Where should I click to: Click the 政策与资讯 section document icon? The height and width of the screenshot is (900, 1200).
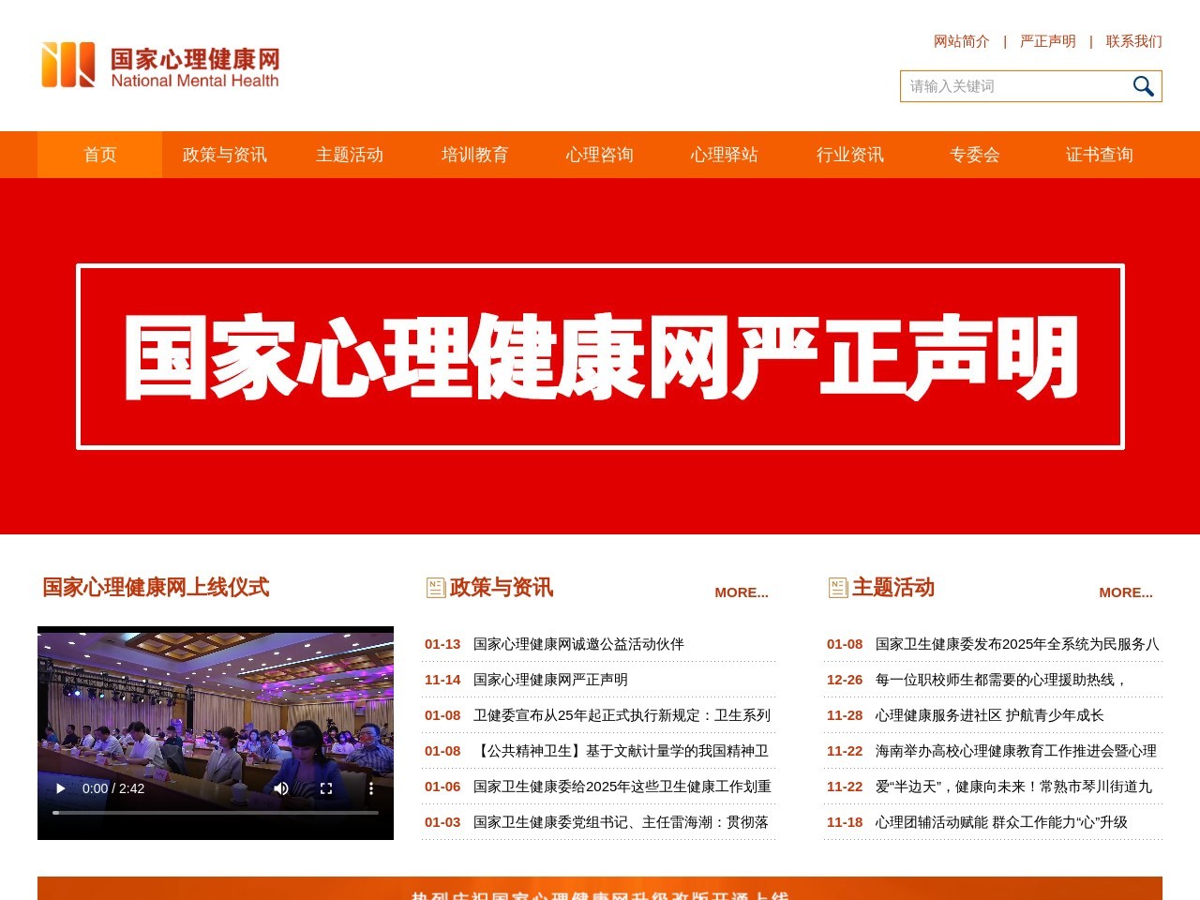click(436, 588)
